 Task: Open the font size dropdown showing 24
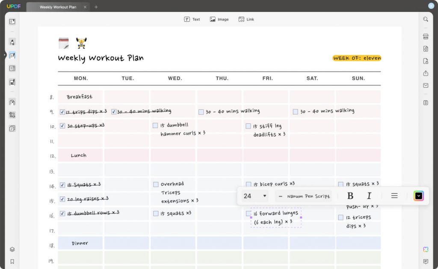254,196
